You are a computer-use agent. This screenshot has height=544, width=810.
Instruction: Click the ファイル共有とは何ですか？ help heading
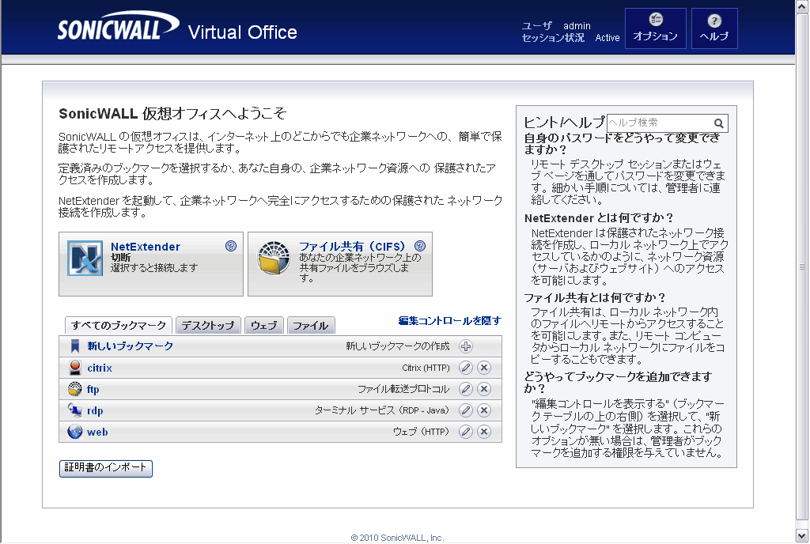[x=595, y=298]
